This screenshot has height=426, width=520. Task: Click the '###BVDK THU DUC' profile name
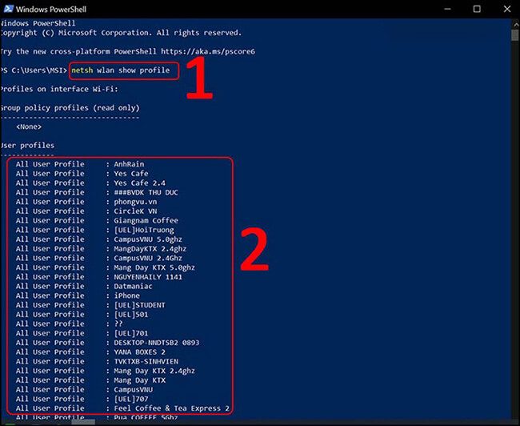tap(146, 192)
